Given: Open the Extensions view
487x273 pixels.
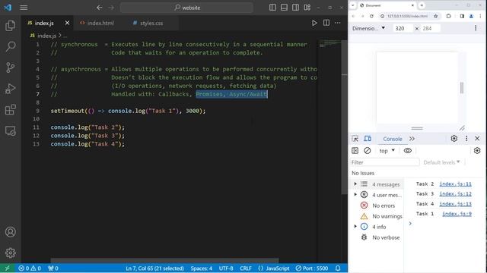Looking at the screenshot, I should click(x=10, y=109).
